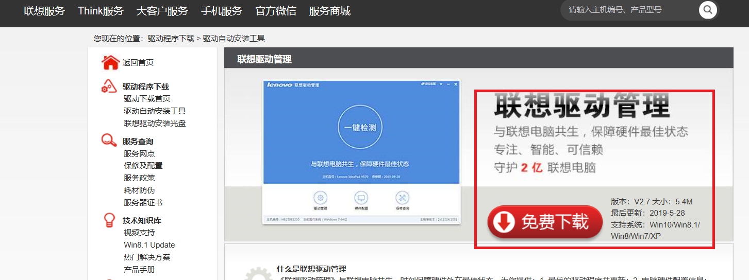Open 产品手册 sidebar link
This screenshot has width=749, height=280.
[139, 270]
